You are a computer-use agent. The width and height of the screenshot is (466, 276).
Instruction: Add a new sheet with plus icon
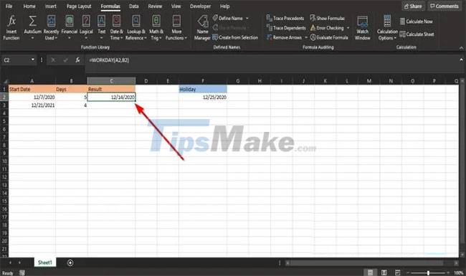click(x=70, y=262)
